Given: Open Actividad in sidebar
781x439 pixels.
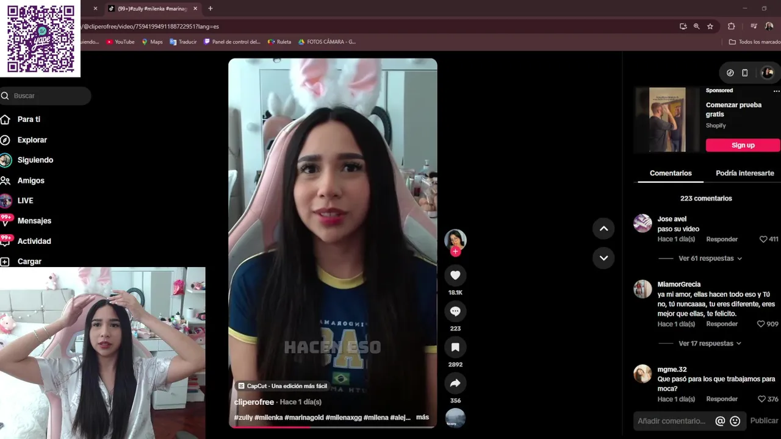Looking at the screenshot, I should click(34, 241).
